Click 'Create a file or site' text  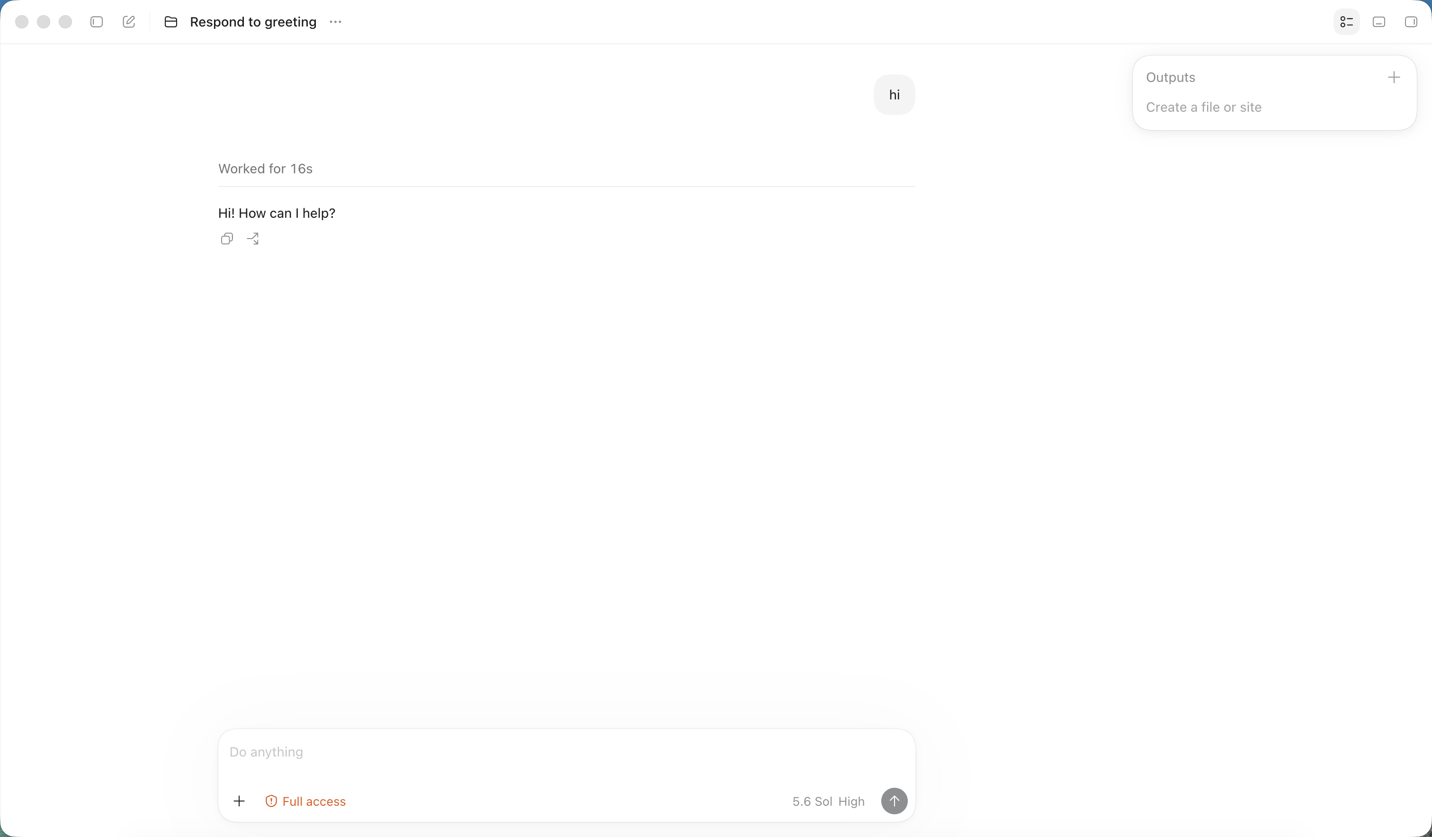point(1203,107)
